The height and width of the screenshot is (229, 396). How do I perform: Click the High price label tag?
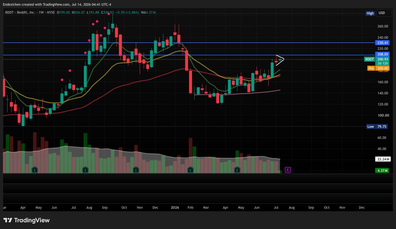point(370,13)
